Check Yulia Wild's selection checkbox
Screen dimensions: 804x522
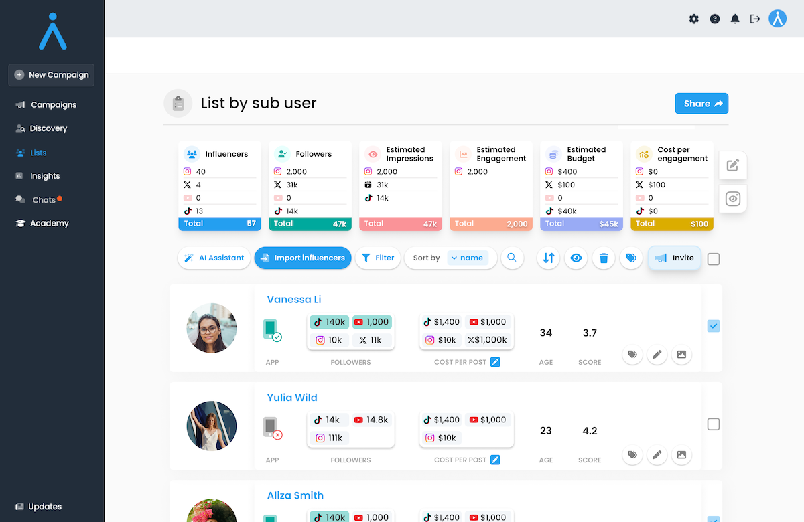[714, 424]
